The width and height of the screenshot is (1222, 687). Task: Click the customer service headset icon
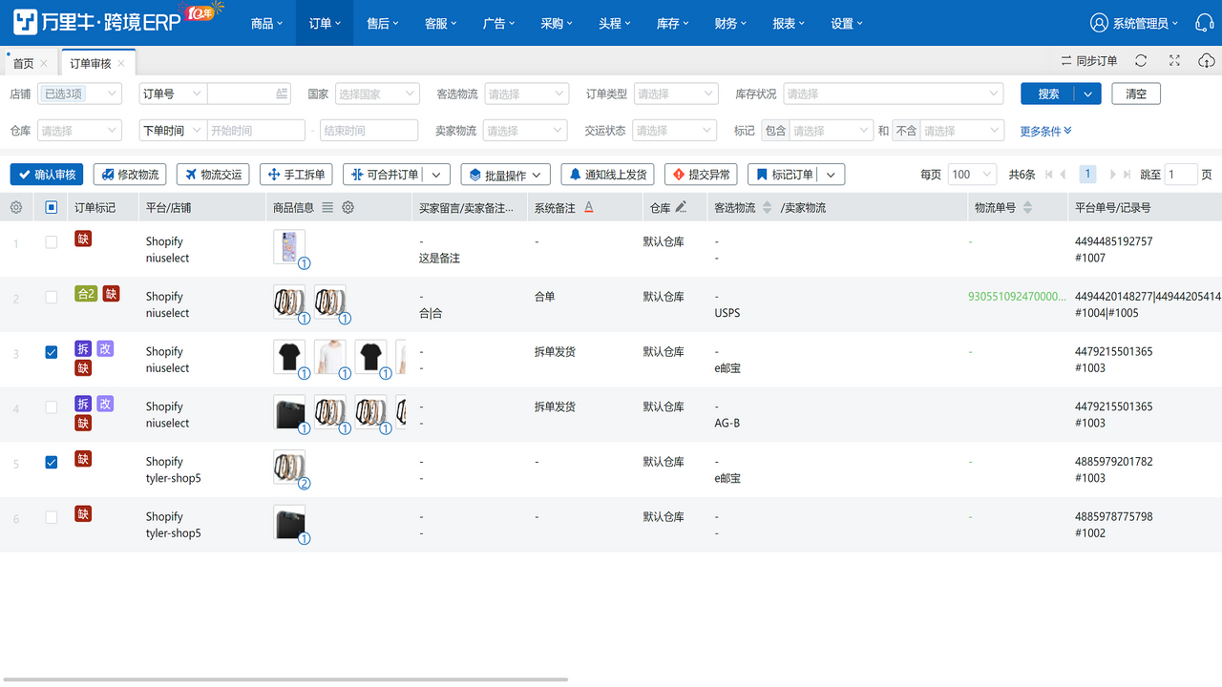coord(1205,23)
